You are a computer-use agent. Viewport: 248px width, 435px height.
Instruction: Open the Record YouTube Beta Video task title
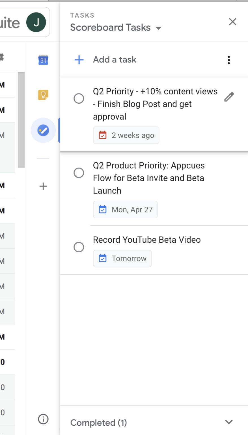click(147, 240)
